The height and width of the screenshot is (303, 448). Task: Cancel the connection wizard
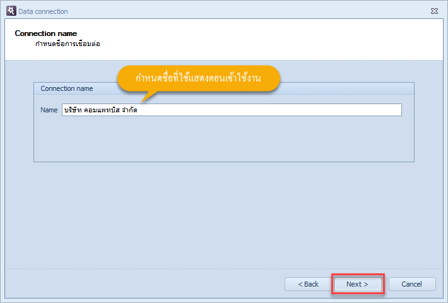click(412, 284)
